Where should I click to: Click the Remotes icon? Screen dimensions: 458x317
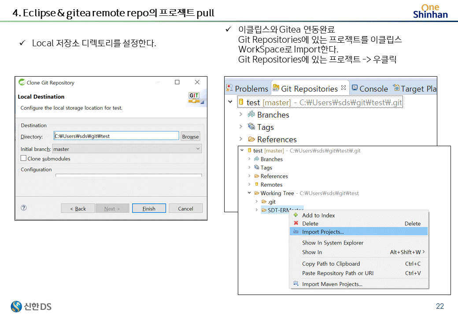(x=257, y=184)
